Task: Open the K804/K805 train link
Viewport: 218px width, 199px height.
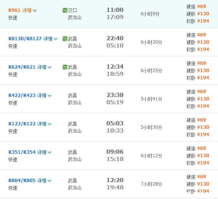Action: [x=22, y=181]
